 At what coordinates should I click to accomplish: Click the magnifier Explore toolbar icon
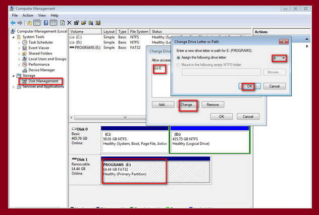(91, 23)
